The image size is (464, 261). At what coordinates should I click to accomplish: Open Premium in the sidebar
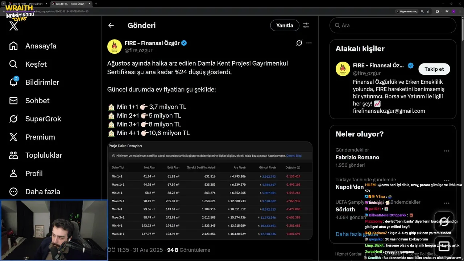tap(32, 137)
